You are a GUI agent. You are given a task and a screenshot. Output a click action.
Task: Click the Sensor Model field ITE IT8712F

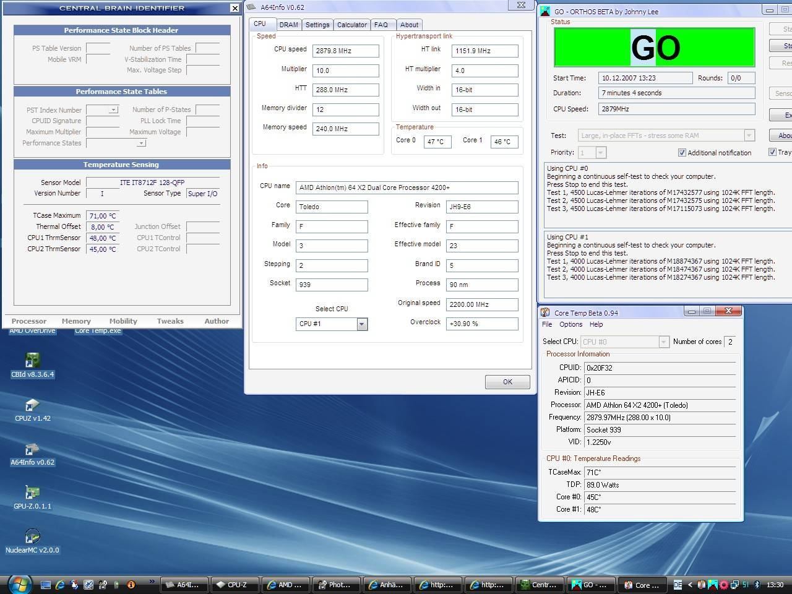pos(152,183)
